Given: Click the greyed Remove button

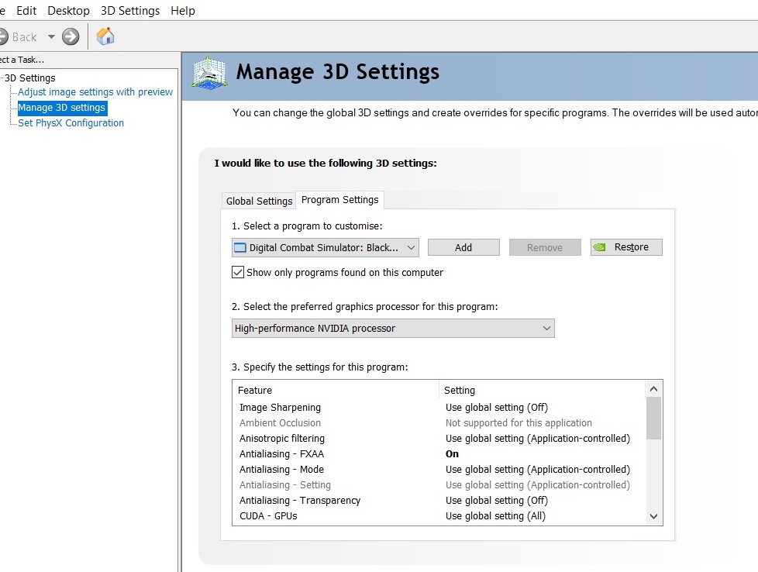Looking at the screenshot, I should pos(545,247).
